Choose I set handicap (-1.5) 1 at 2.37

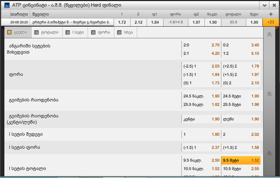click(x=201, y=147)
